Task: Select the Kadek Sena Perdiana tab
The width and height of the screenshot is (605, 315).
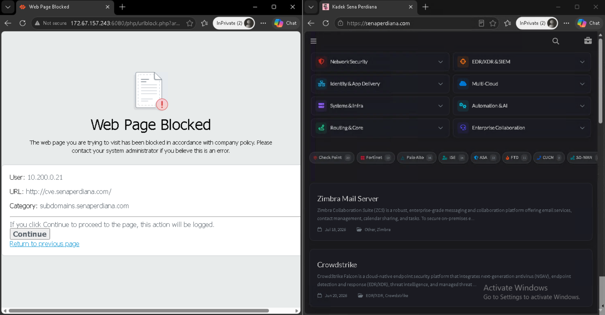Action: pyautogui.click(x=368, y=7)
